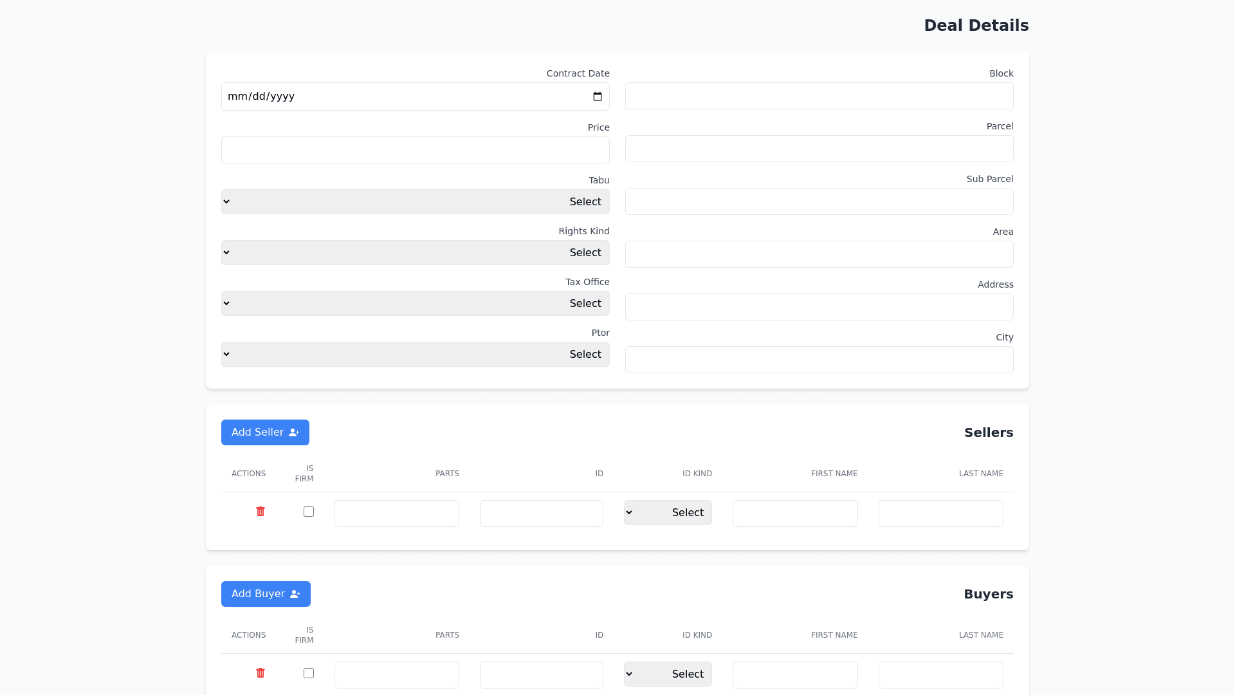This screenshot has width=1235, height=695.
Task: Click into the Price field
Action: (x=415, y=150)
